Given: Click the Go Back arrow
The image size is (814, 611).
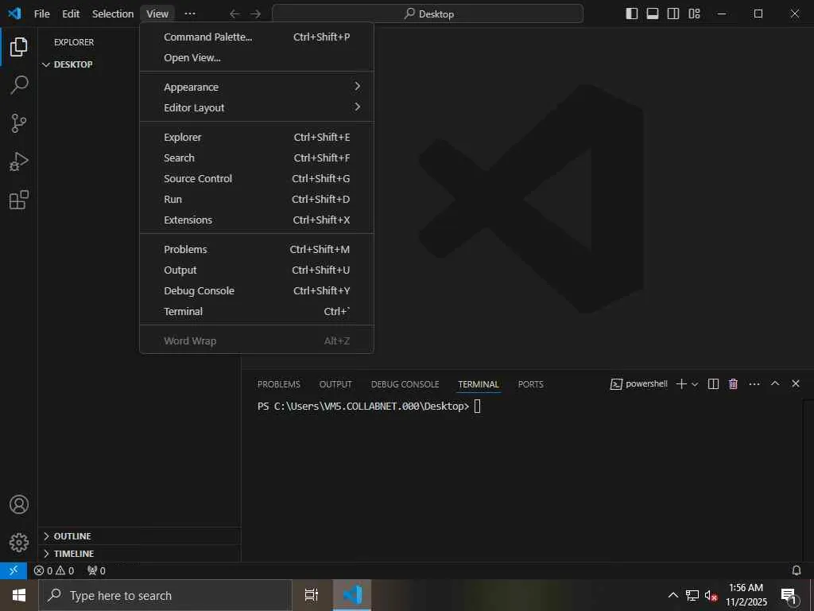Looking at the screenshot, I should coord(235,14).
